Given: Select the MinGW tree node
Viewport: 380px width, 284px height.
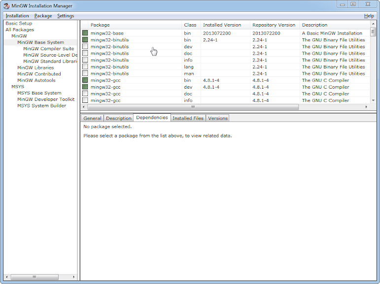Looking at the screenshot, I should pos(19,36).
